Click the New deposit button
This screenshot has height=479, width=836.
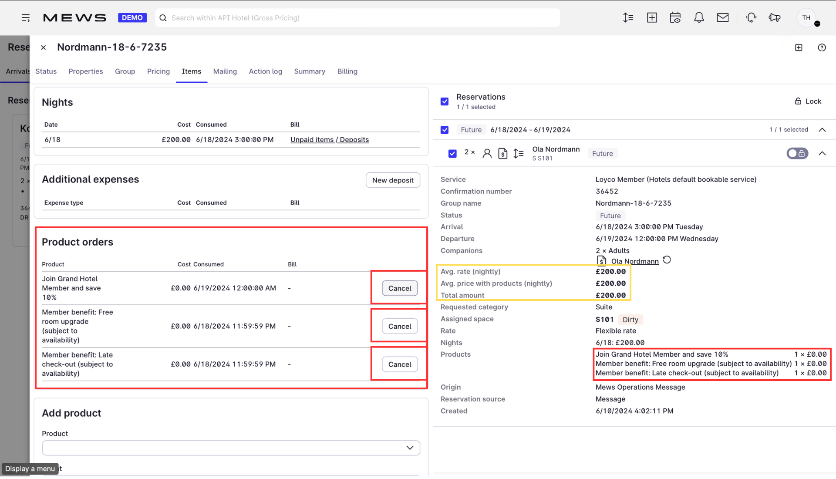(x=393, y=180)
